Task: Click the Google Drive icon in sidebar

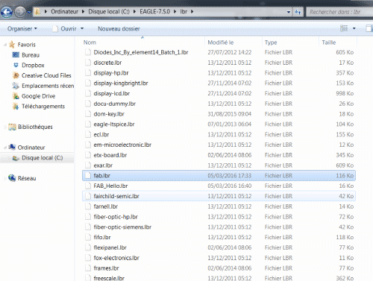Action: pyautogui.click(x=16, y=96)
